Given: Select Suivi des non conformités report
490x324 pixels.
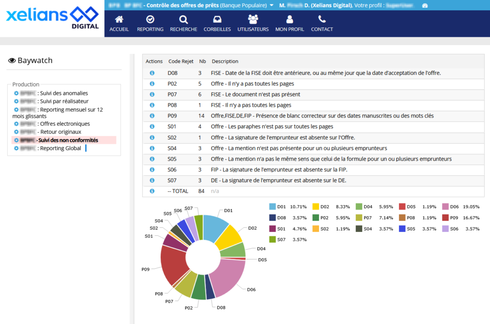Looking at the screenshot, I should tap(67, 140).
